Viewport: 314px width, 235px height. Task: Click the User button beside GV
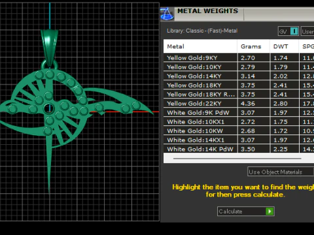307,31
